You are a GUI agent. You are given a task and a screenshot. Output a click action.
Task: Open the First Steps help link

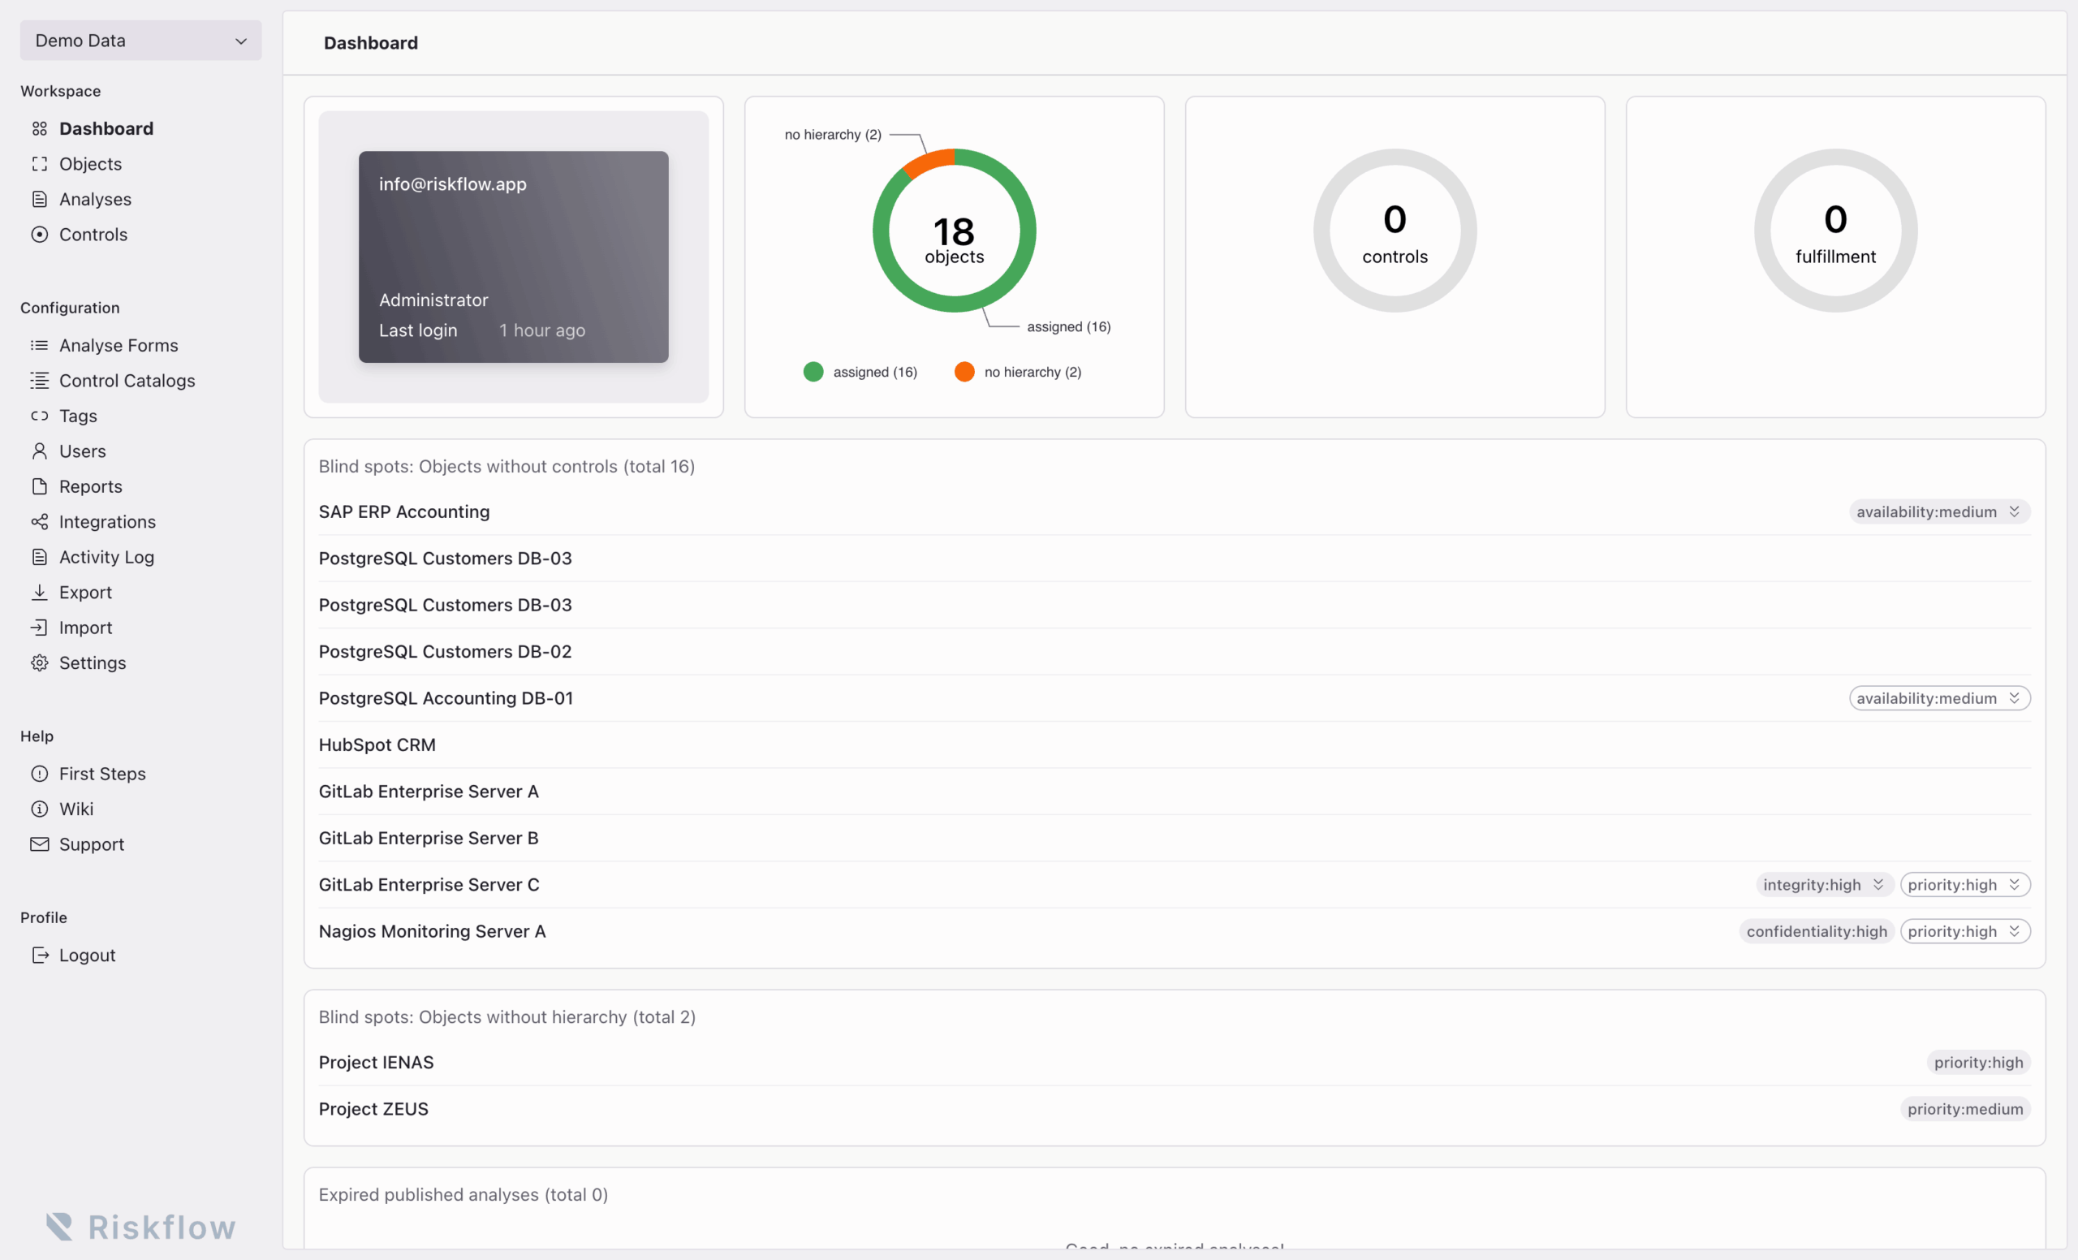(101, 774)
